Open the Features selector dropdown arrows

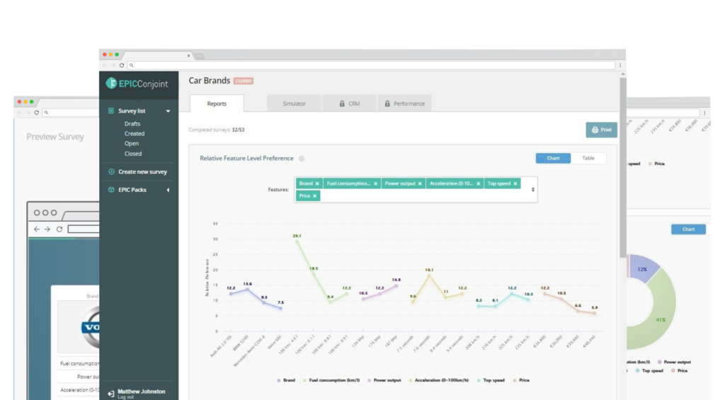click(x=532, y=190)
